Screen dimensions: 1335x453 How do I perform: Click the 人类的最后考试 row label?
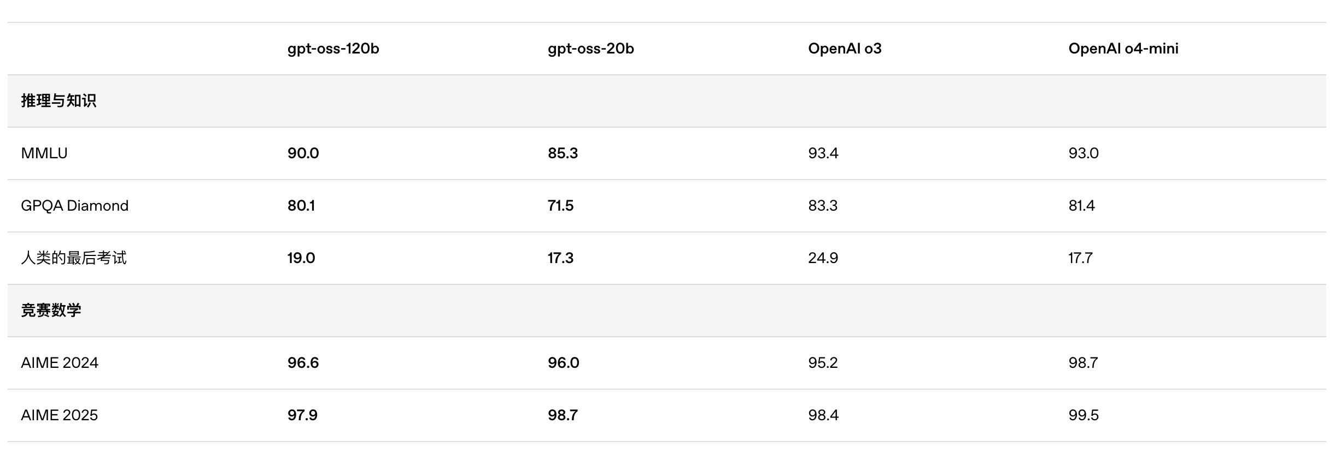[x=73, y=258]
